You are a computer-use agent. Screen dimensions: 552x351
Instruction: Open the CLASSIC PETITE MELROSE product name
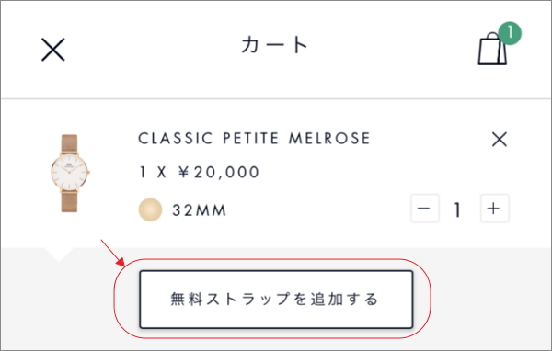(254, 138)
